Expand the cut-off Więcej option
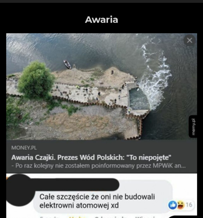The image size is (203, 218). click(x=145, y=217)
